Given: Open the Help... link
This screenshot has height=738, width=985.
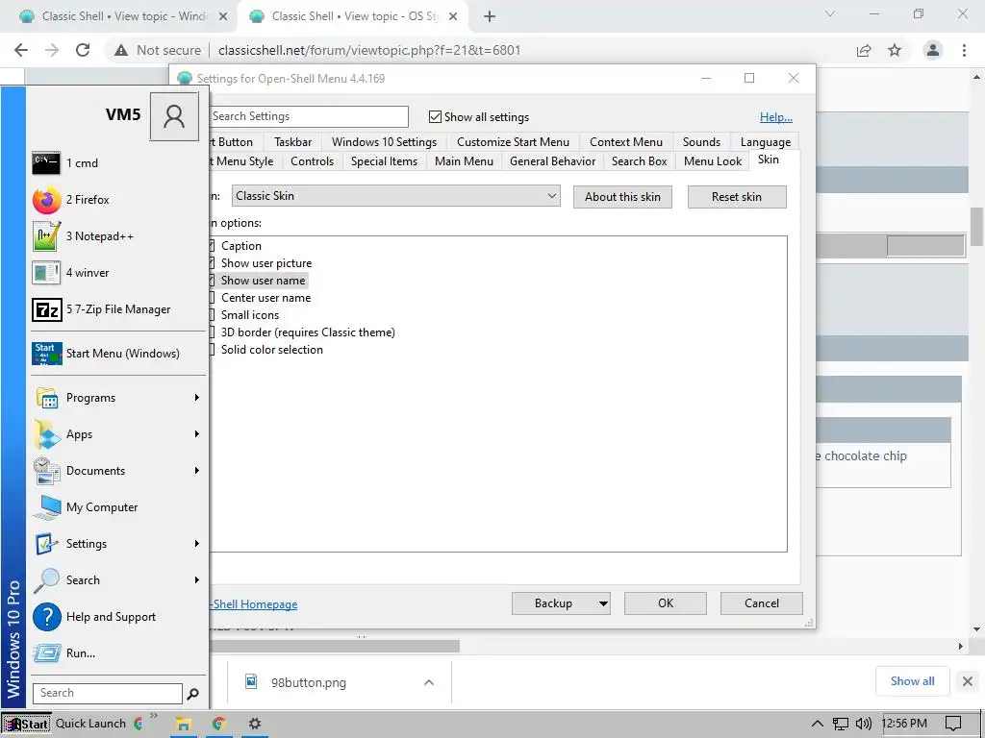Looking at the screenshot, I should (776, 117).
